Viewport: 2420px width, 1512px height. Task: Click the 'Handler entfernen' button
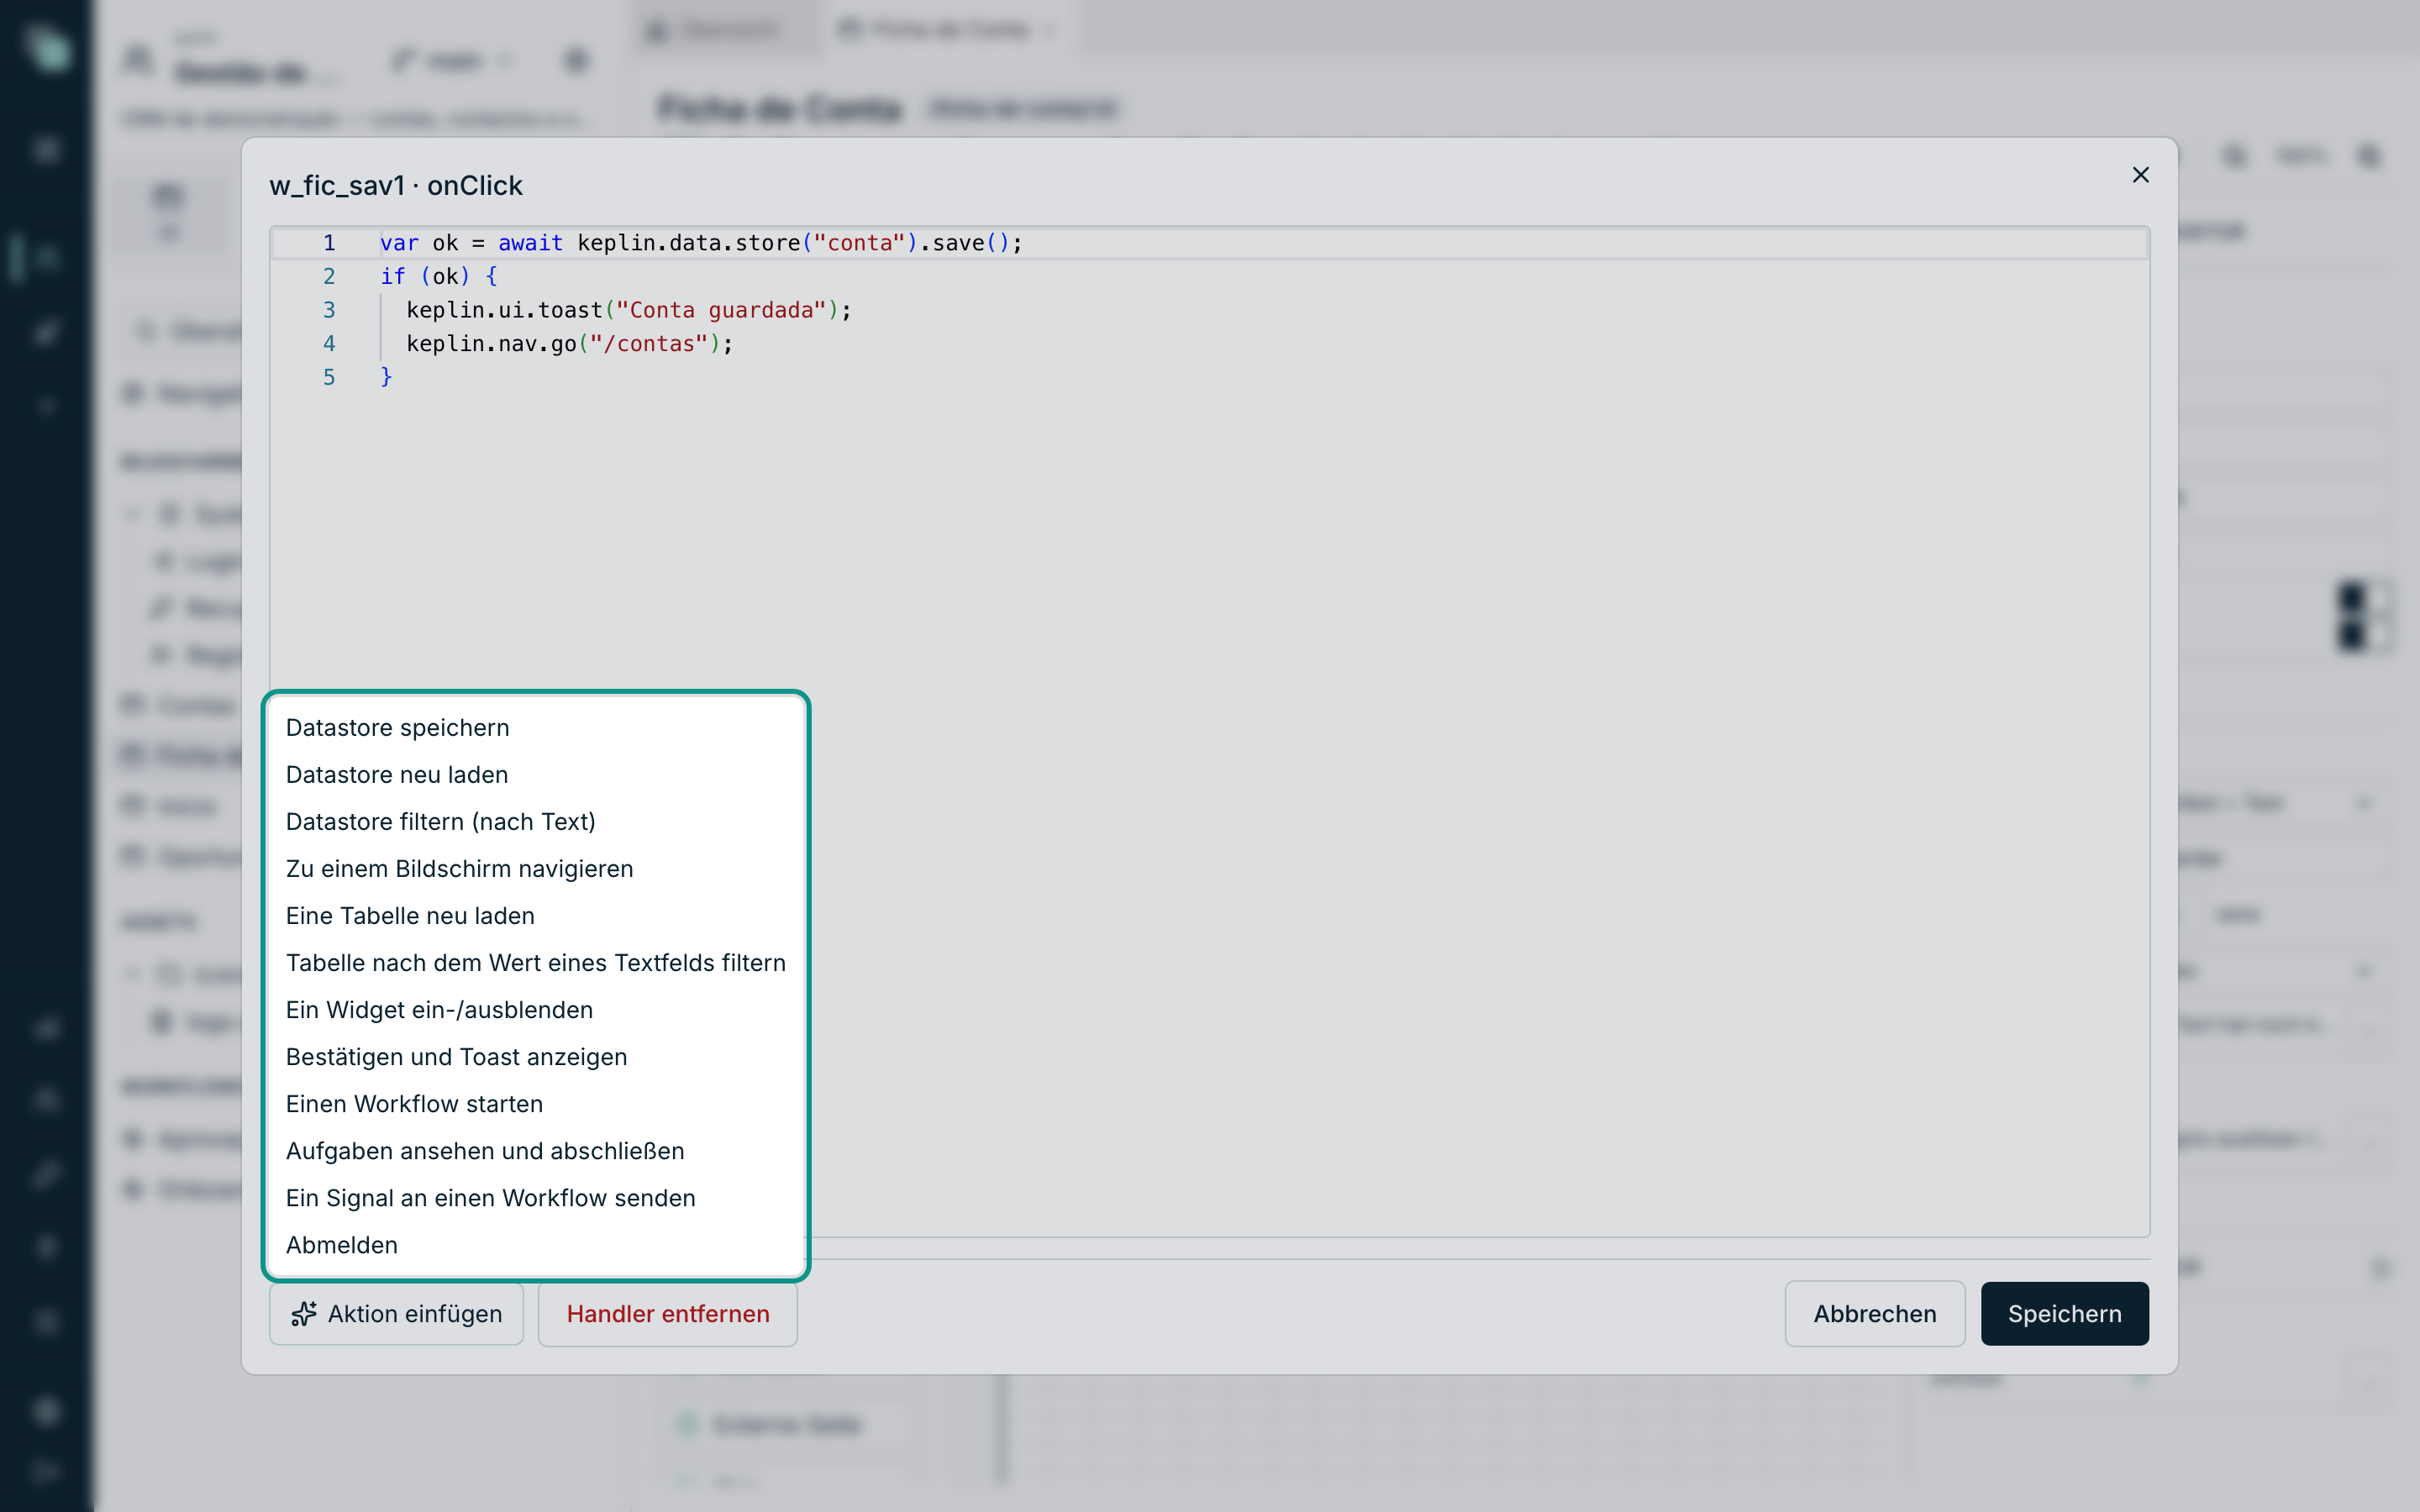[x=668, y=1313]
